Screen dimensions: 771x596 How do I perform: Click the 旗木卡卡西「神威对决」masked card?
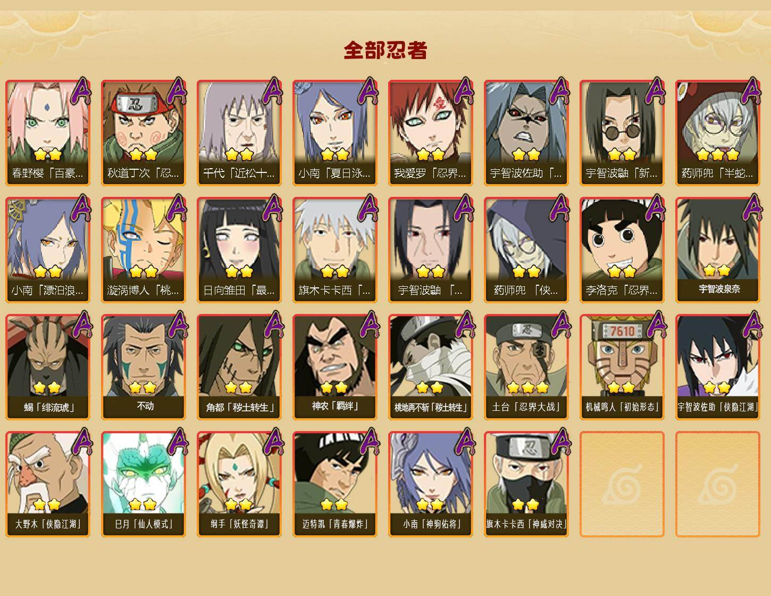click(526, 484)
